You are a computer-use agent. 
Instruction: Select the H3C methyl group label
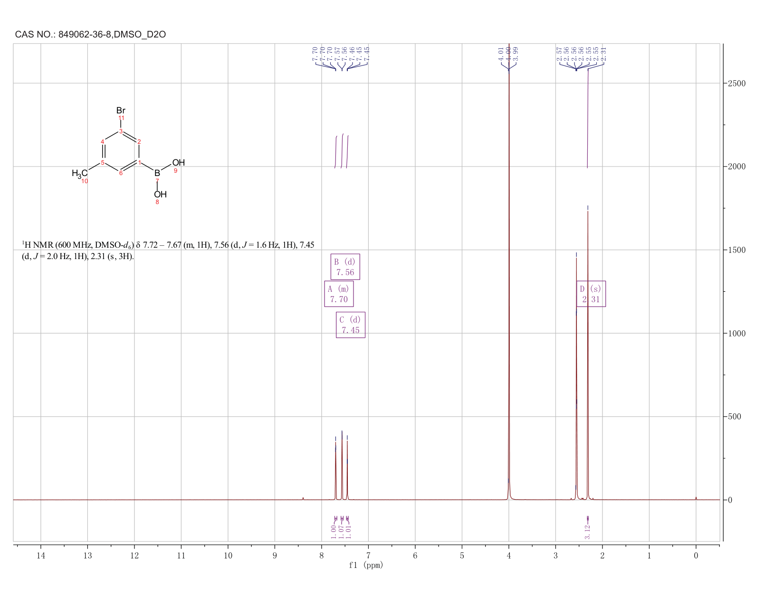[80, 174]
